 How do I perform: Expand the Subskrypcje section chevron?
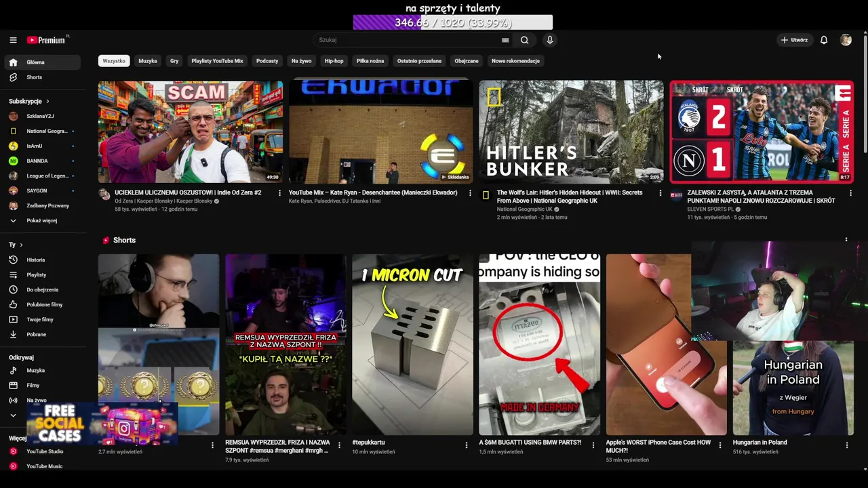pyautogui.click(x=47, y=101)
